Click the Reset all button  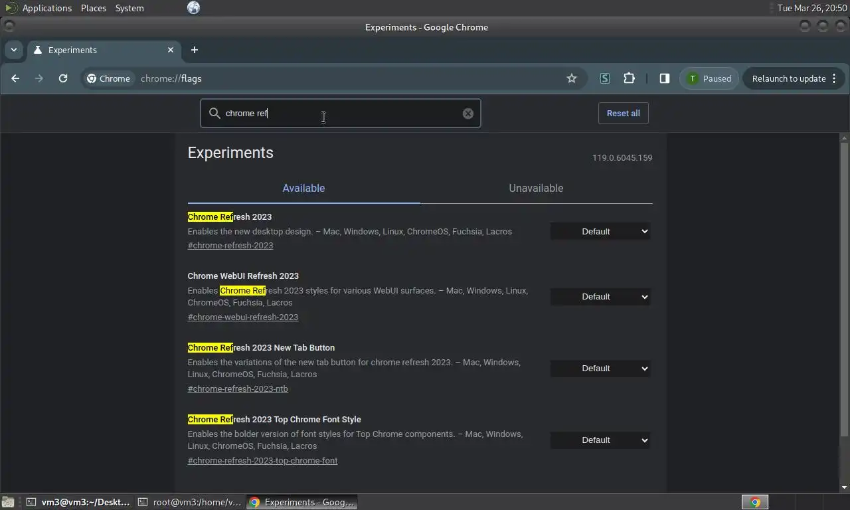click(x=623, y=114)
